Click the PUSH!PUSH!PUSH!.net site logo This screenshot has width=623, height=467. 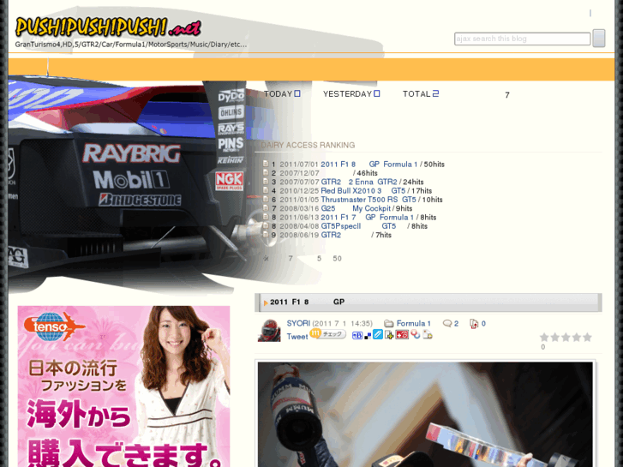click(x=108, y=27)
